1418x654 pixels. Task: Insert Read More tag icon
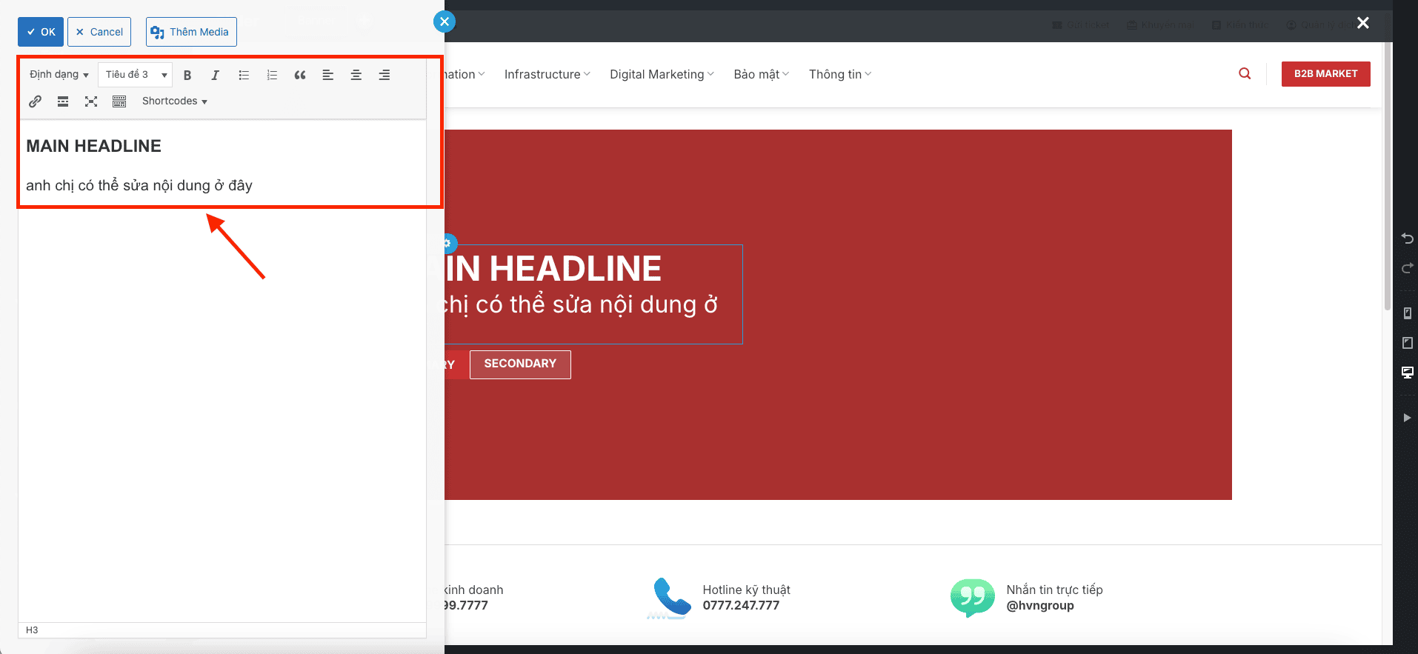pyautogui.click(x=63, y=101)
